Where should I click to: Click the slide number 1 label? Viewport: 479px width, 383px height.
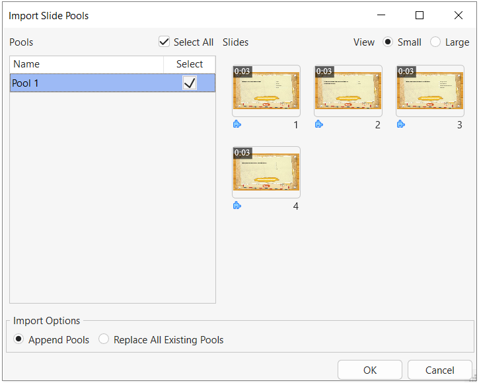296,125
